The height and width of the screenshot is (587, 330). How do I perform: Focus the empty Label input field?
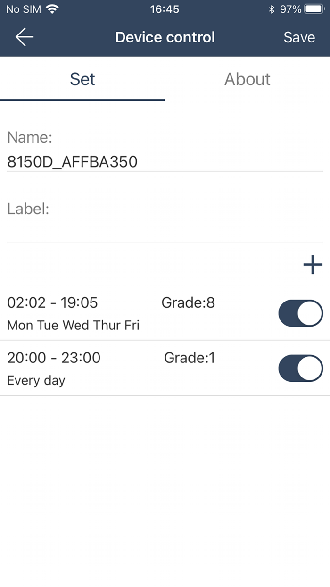165,231
